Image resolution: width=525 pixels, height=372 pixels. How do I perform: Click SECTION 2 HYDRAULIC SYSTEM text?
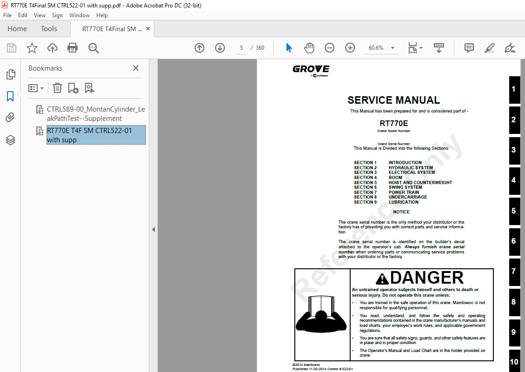point(393,168)
